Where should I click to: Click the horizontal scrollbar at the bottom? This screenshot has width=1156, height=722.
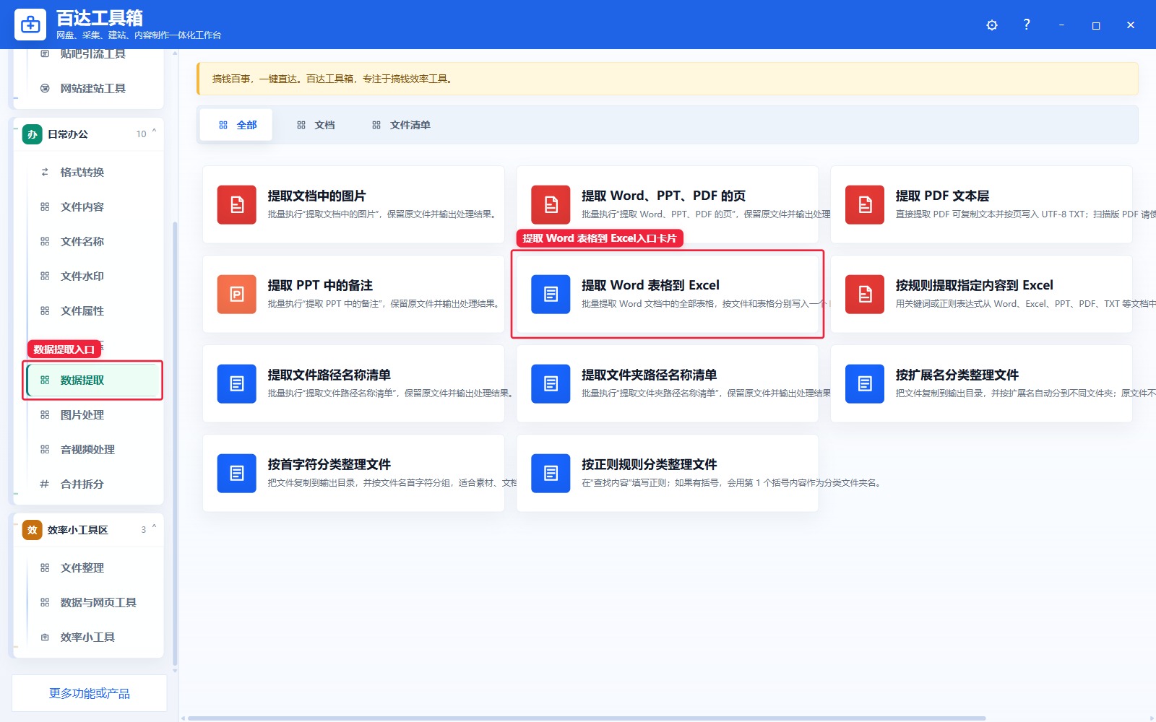pyautogui.click(x=586, y=718)
